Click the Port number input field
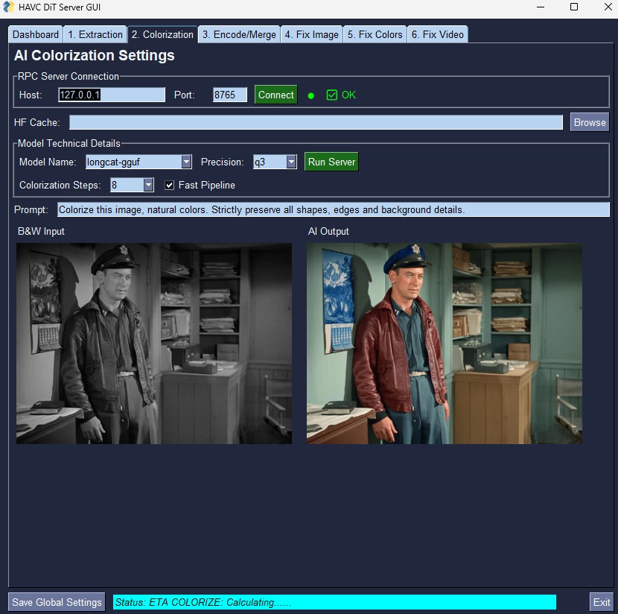Viewport: 618px width, 614px height. [x=230, y=95]
